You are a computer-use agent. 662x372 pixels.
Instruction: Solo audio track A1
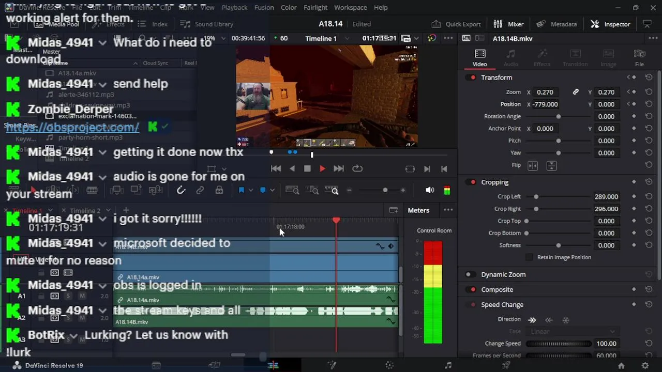tap(68, 296)
